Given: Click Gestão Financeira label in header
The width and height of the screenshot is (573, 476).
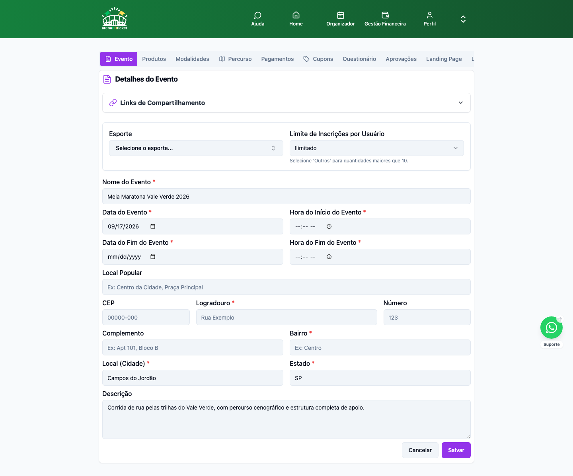Looking at the screenshot, I should pyautogui.click(x=385, y=24).
